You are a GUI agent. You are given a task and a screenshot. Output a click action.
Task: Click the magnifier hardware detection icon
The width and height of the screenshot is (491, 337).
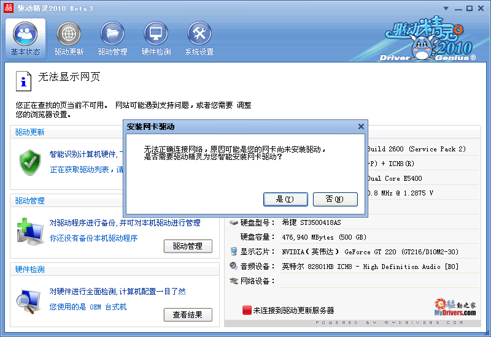click(28, 301)
